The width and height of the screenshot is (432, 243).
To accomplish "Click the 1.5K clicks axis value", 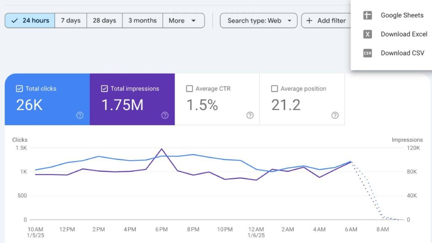I will tap(21, 148).
